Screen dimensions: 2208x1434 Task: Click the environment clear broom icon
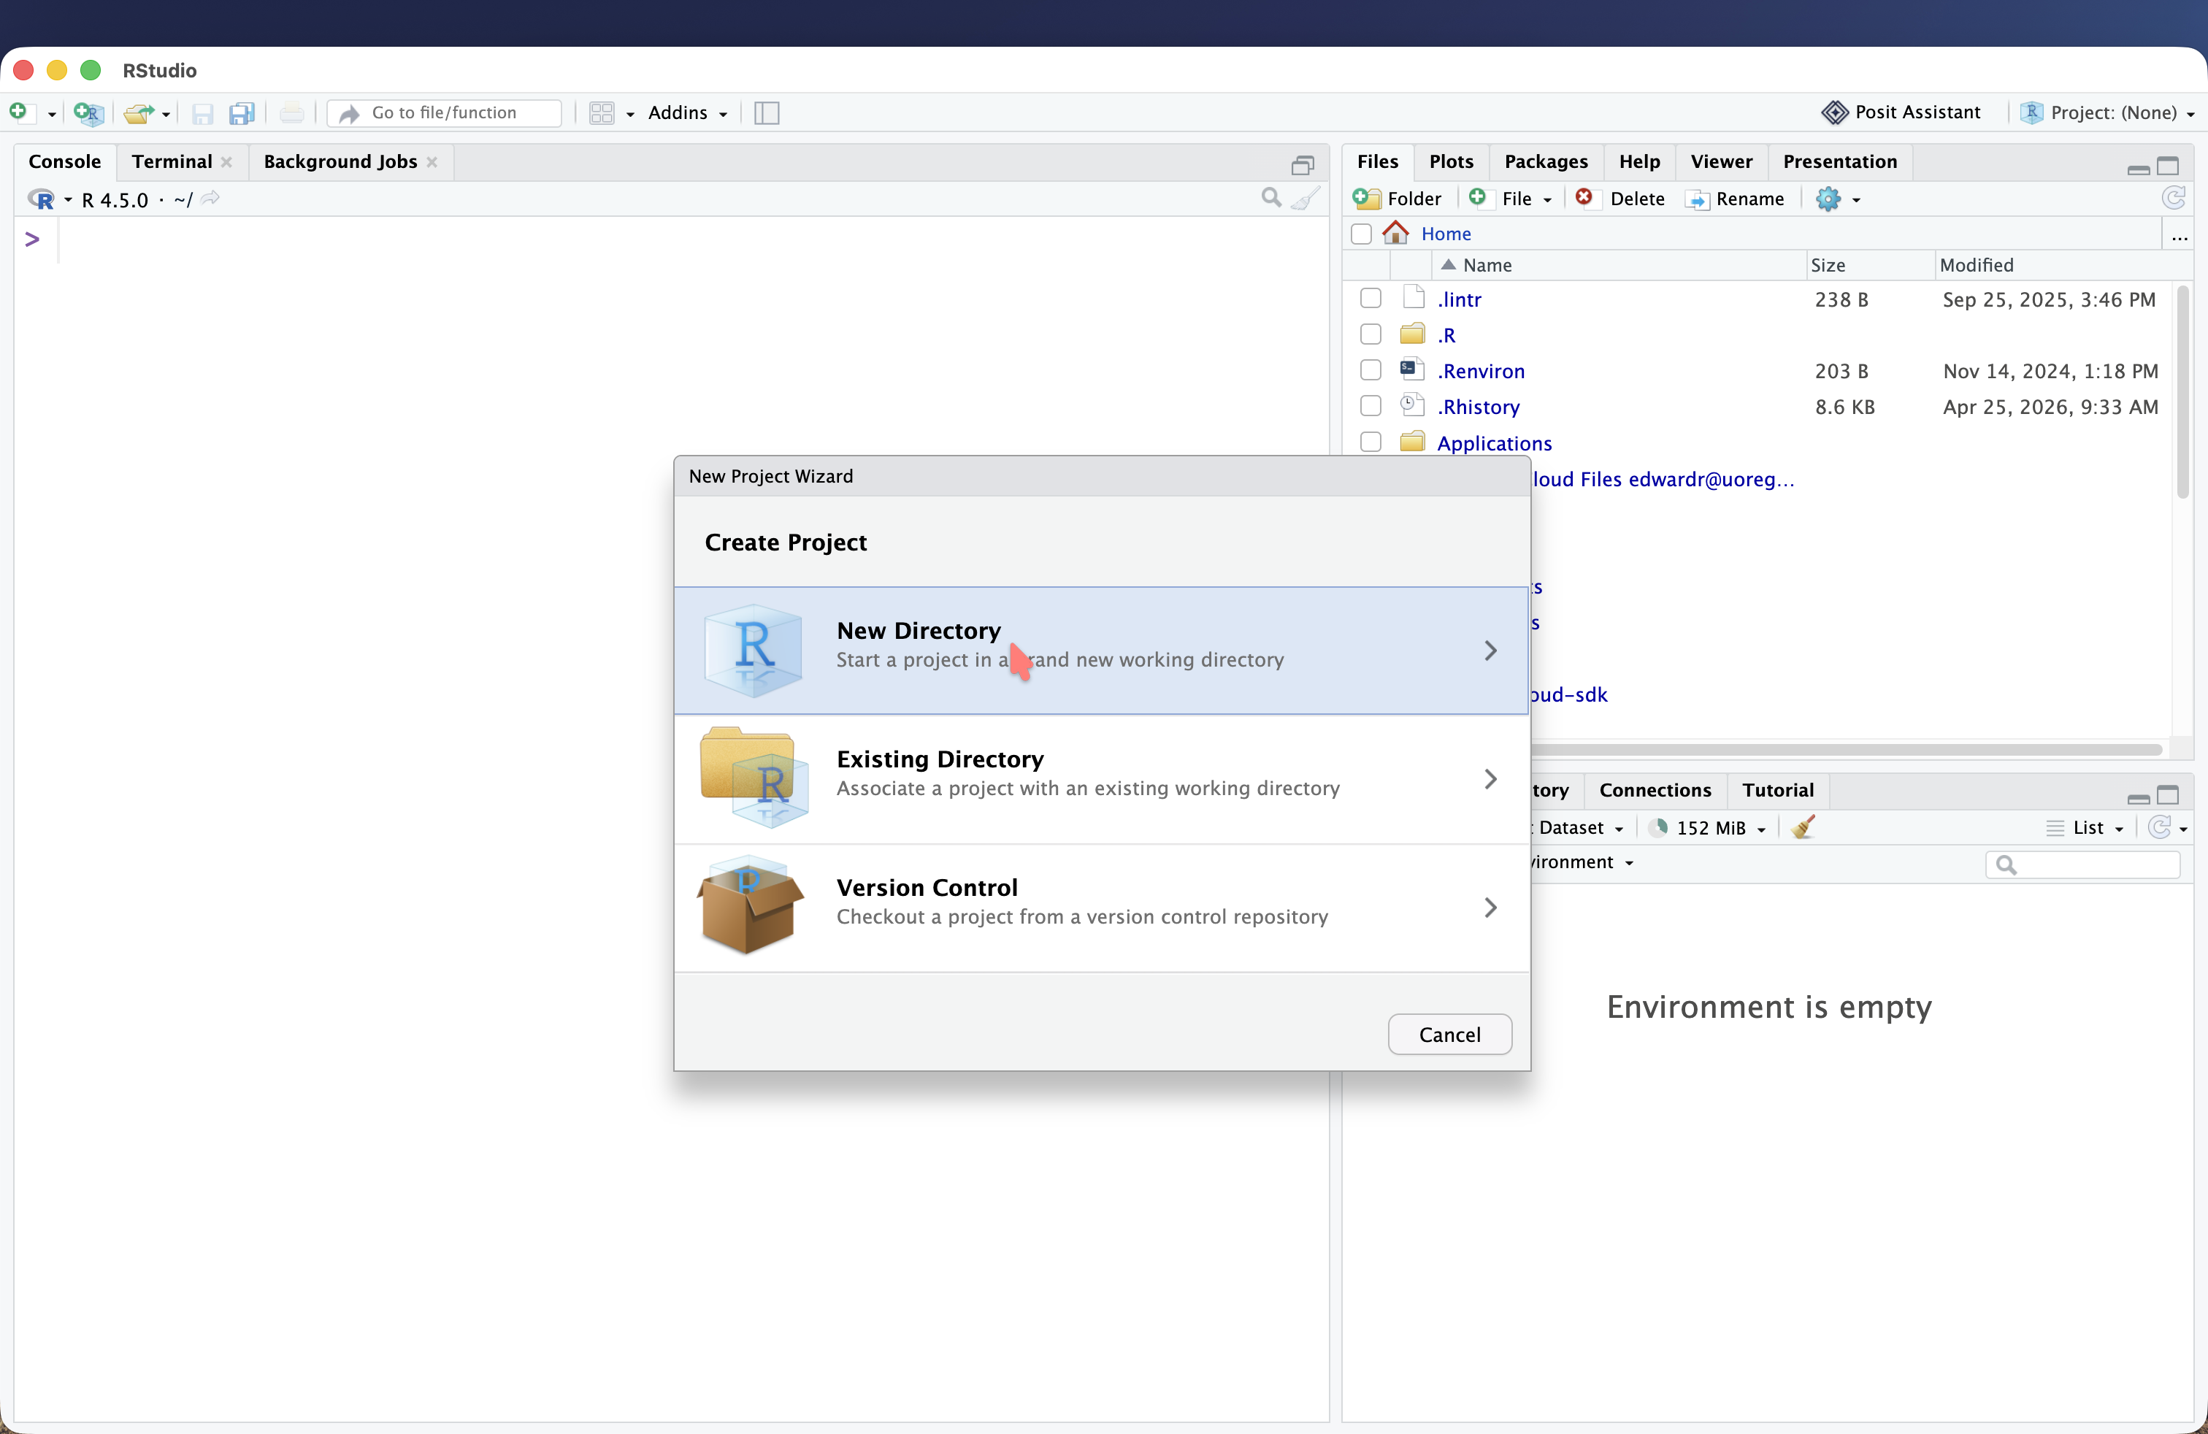[1803, 827]
